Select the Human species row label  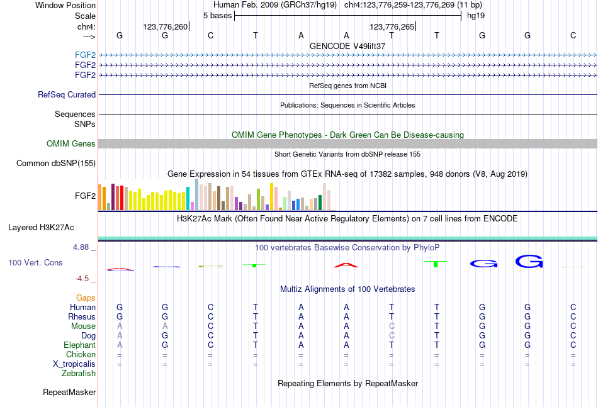82,307
